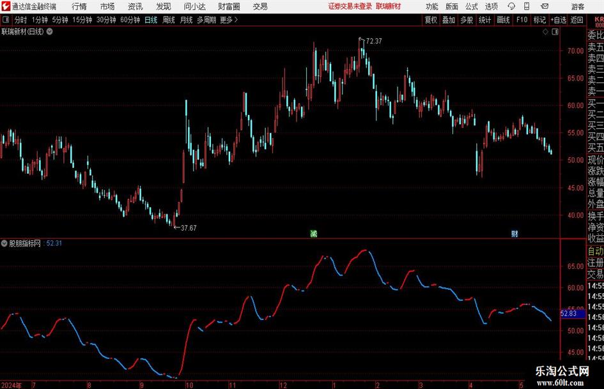Click the 证券交易未登录 status link
604x389 pixels.
click(x=350, y=6)
